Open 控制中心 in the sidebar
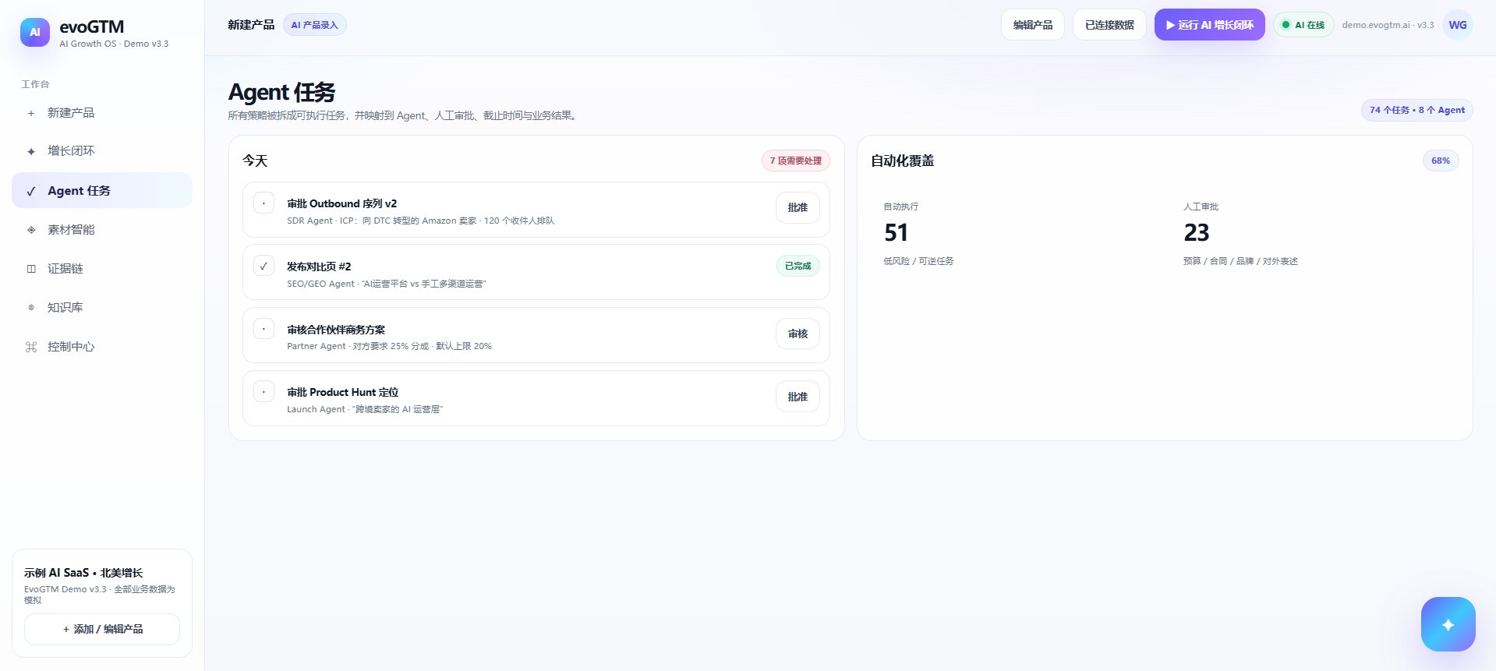Screen dimensions: 1496x671 102,347
